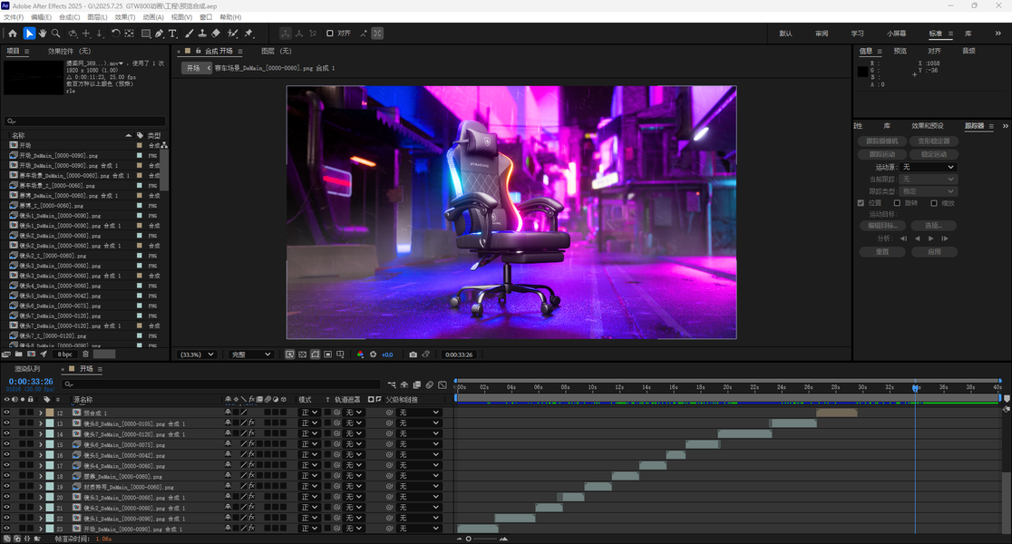The width and height of the screenshot is (1012, 544).
Task: Click the composition mini-flowchart icon in the timeline
Action: (392, 384)
